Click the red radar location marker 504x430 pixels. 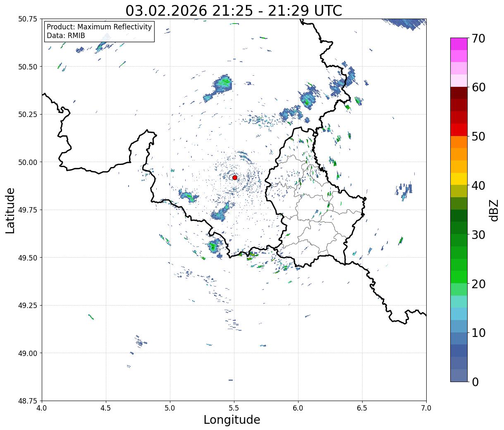click(235, 177)
